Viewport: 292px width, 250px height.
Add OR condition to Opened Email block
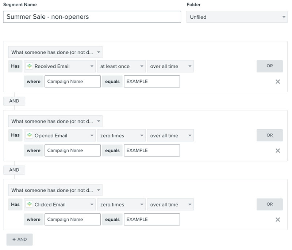pos(269,135)
